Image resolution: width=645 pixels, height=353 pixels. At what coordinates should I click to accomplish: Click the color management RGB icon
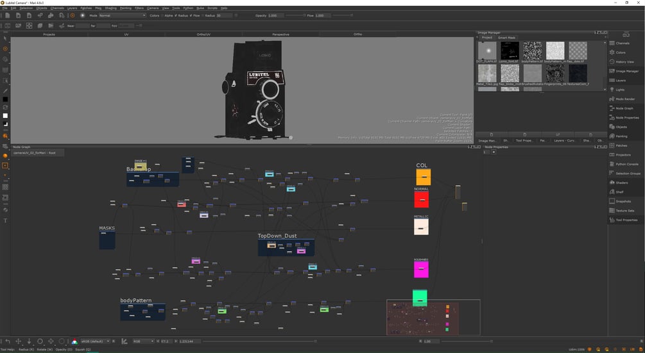[74, 341]
